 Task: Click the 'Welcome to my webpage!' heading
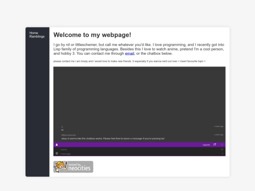(x=92, y=35)
